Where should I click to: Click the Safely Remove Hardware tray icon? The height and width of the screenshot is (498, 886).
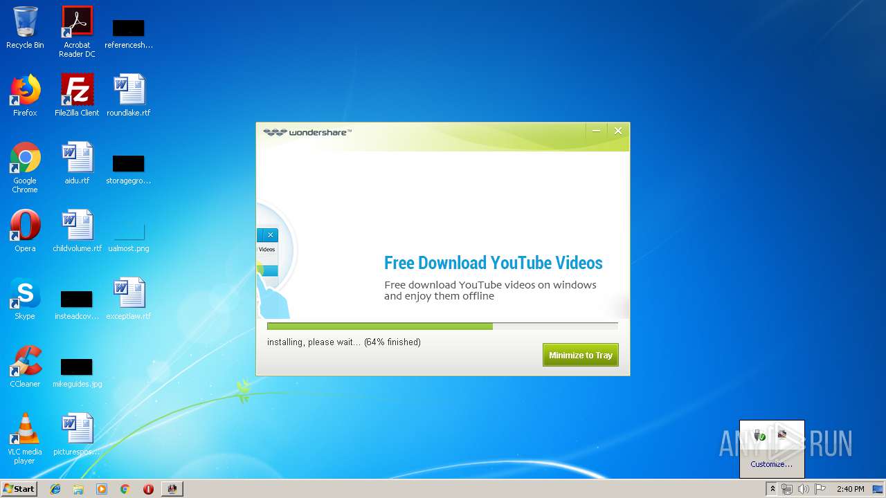point(760,434)
